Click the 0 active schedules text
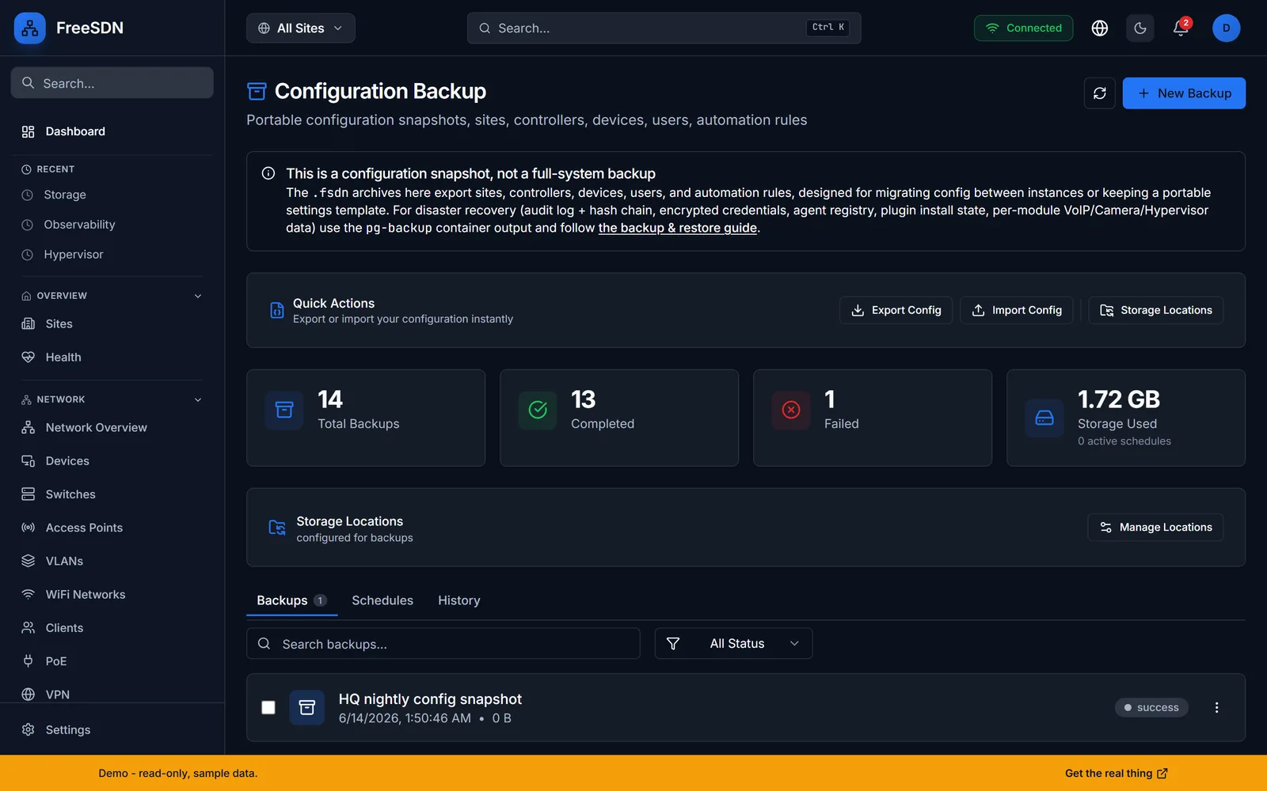The height and width of the screenshot is (791, 1267). coord(1124,441)
